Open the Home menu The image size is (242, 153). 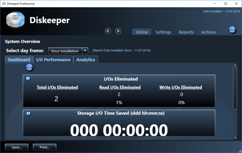(x=142, y=32)
